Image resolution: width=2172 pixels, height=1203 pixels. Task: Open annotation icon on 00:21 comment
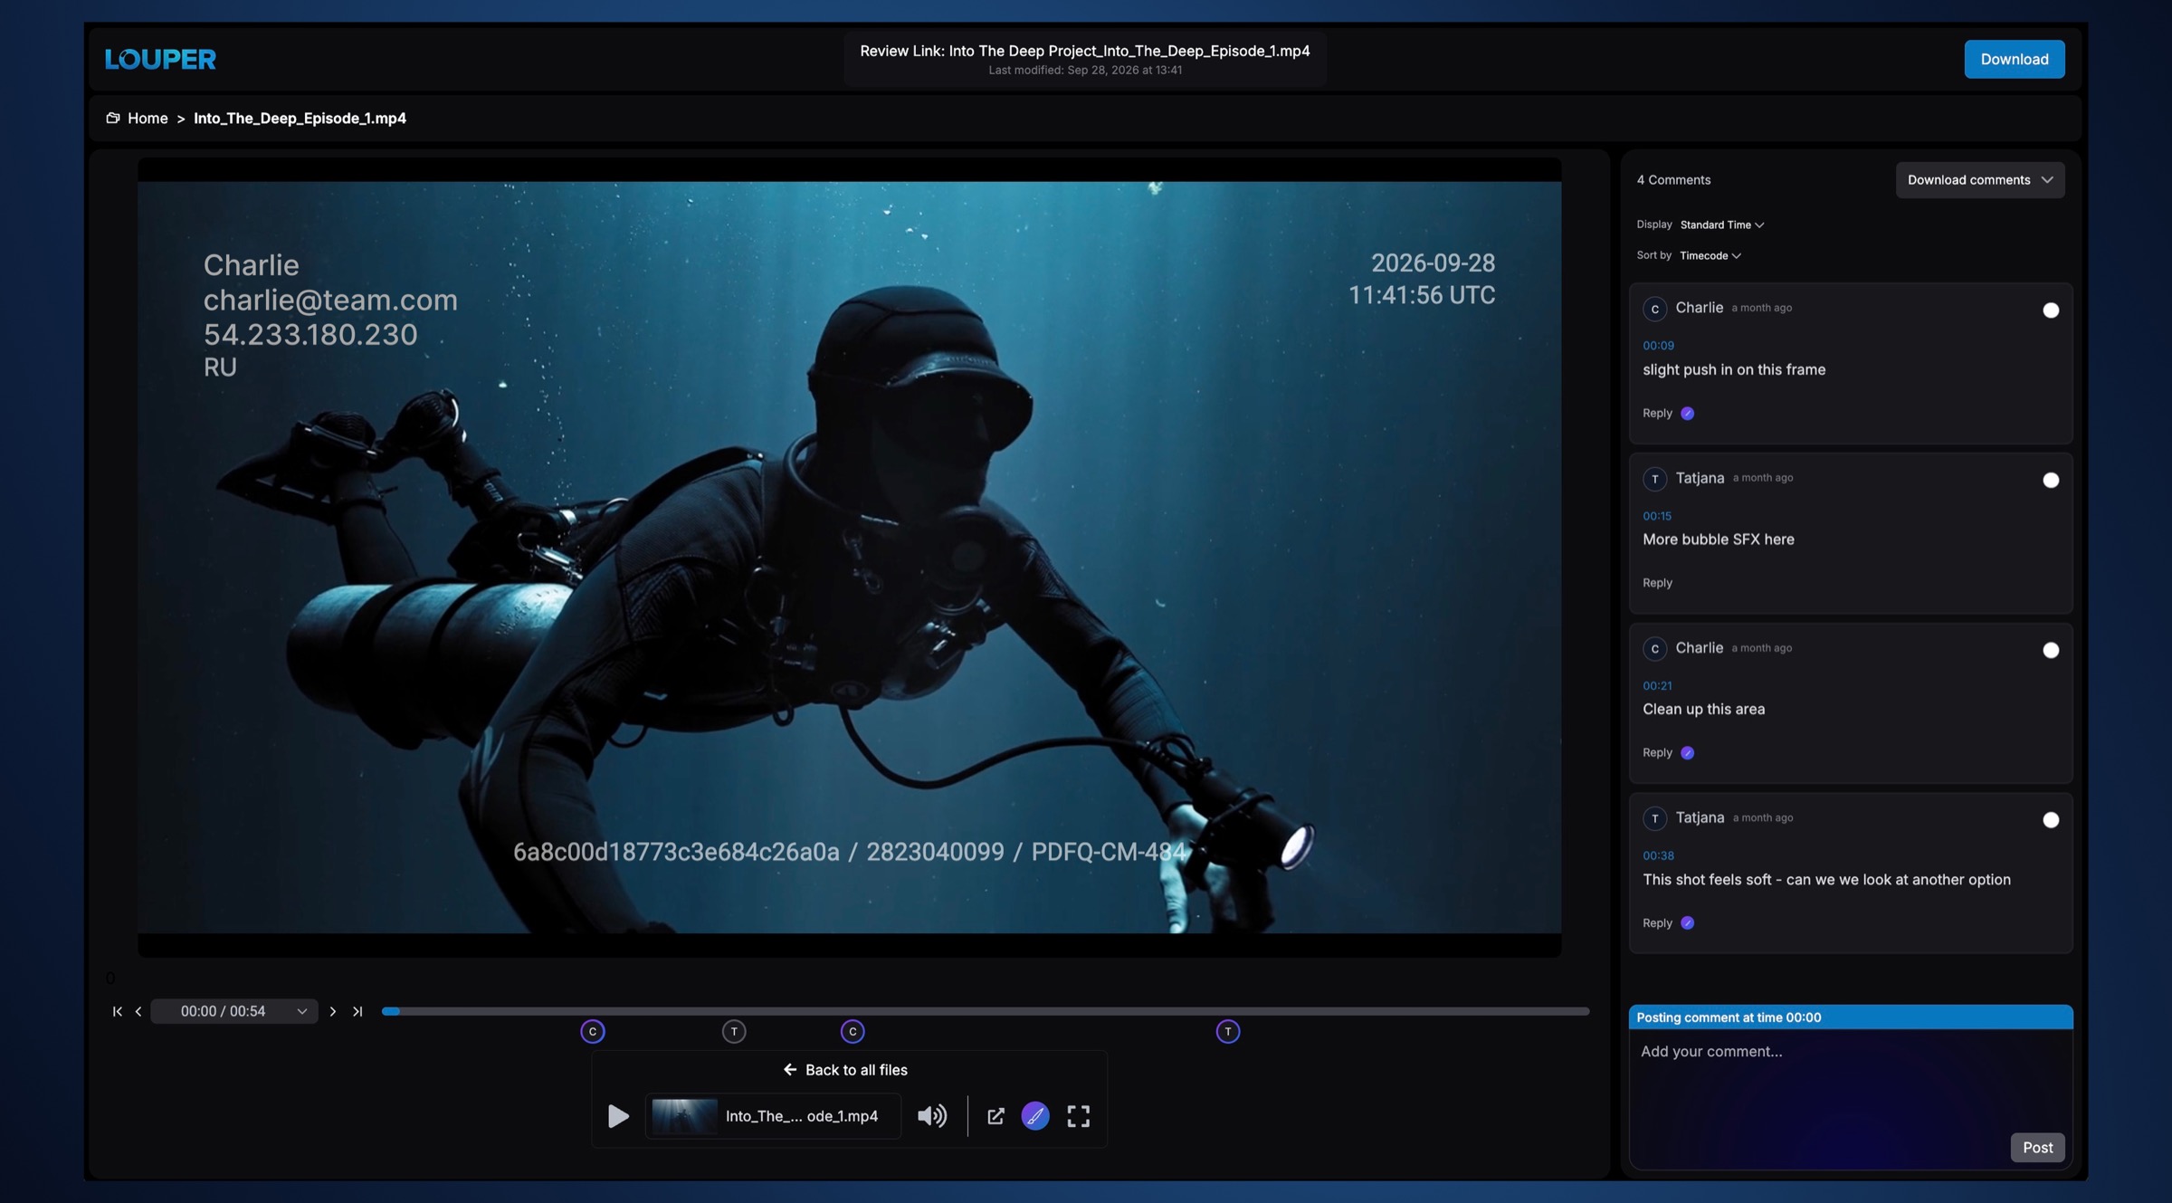pyautogui.click(x=1687, y=753)
